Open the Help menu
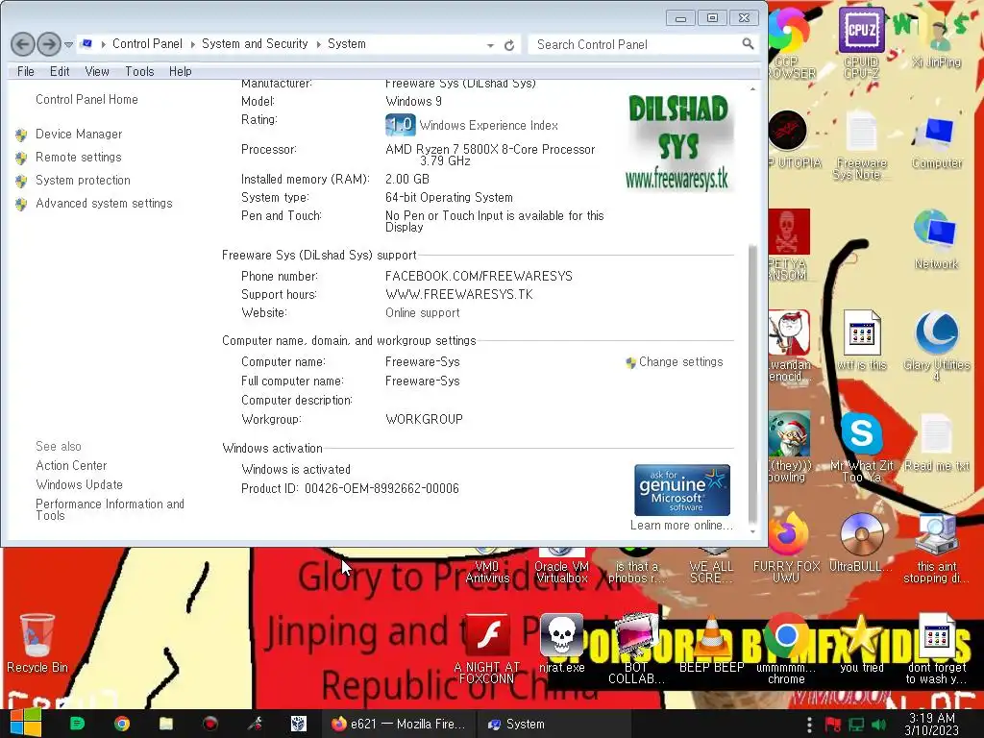 click(180, 71)
